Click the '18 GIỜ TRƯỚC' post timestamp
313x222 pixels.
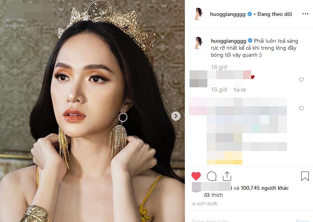coord(205,204)
